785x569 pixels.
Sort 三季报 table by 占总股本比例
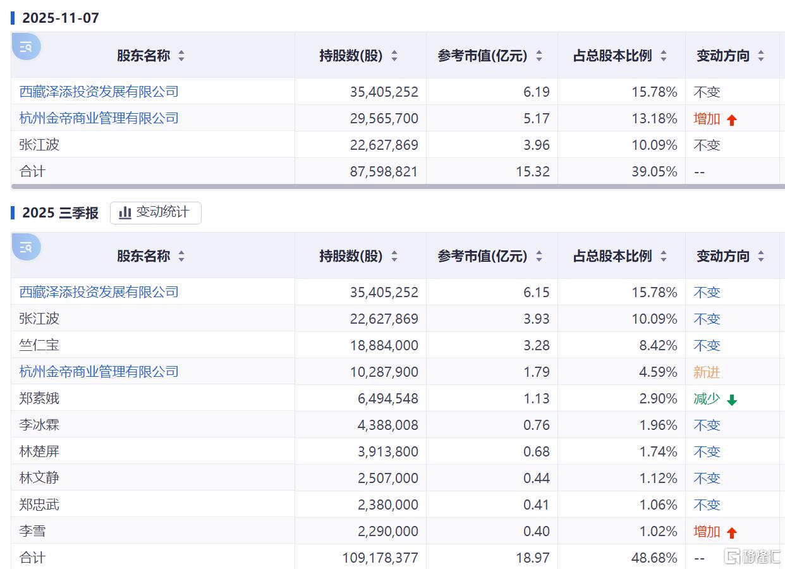pyautogui.click(x=664, y=256)
